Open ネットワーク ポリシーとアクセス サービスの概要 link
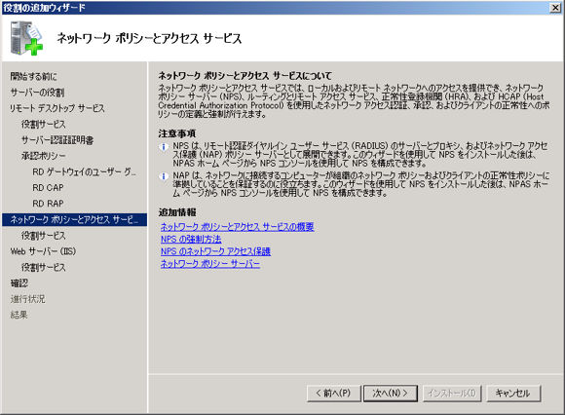 pyautogui.click(x=237, y=227)
